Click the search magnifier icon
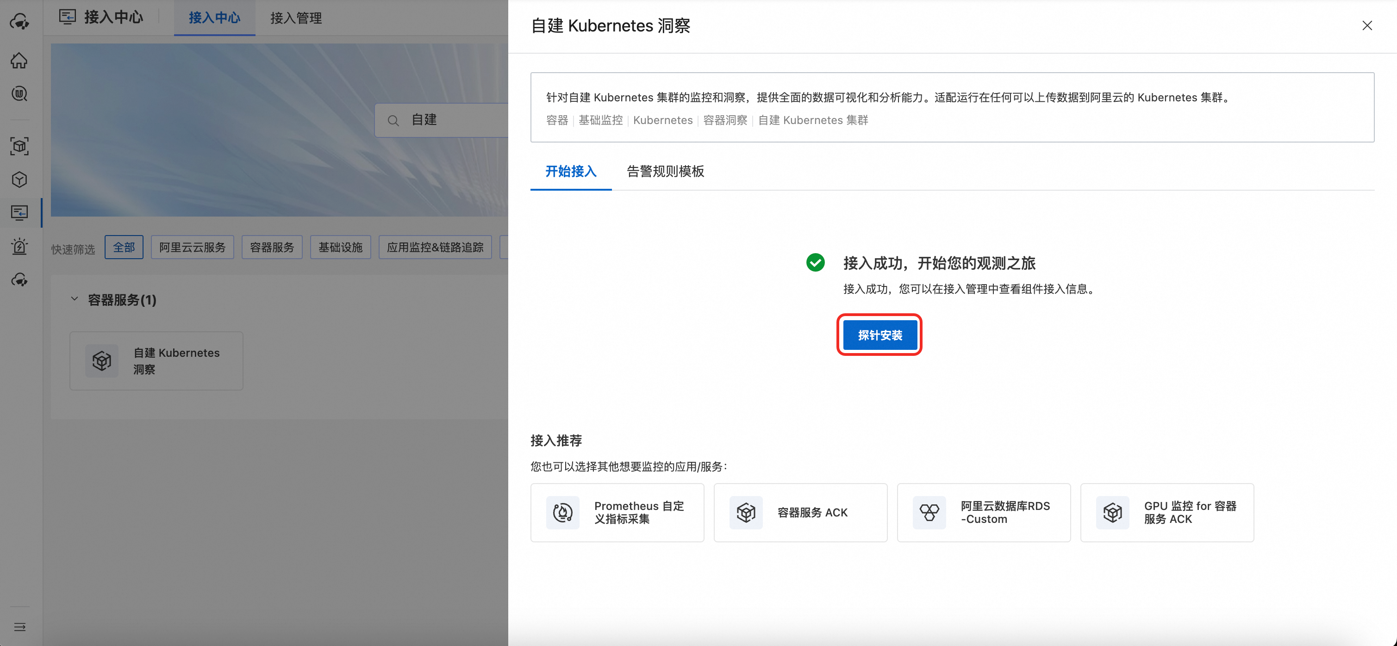 (393, 120)
